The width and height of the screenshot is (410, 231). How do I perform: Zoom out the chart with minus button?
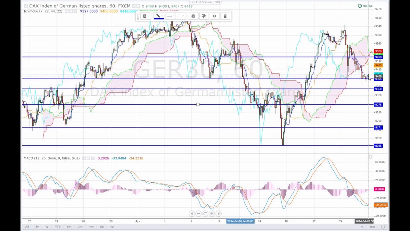tap(198, 214)
